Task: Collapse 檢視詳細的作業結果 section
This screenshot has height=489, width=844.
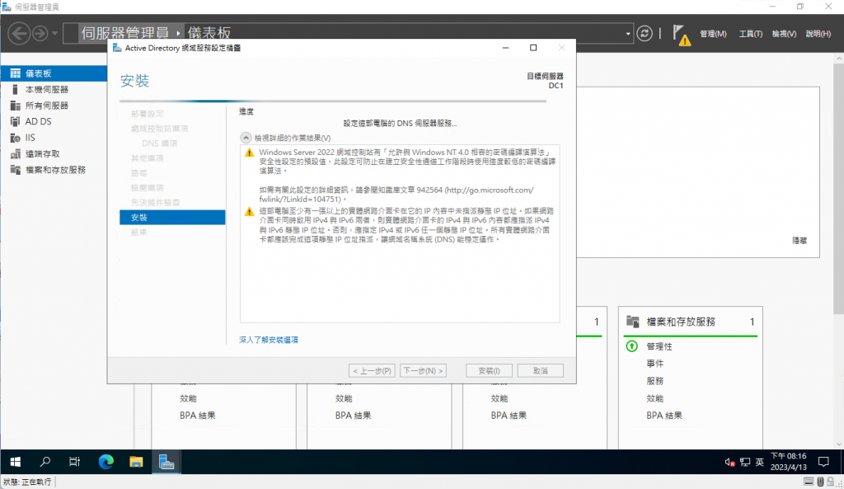Action: (x=246, y=138)
